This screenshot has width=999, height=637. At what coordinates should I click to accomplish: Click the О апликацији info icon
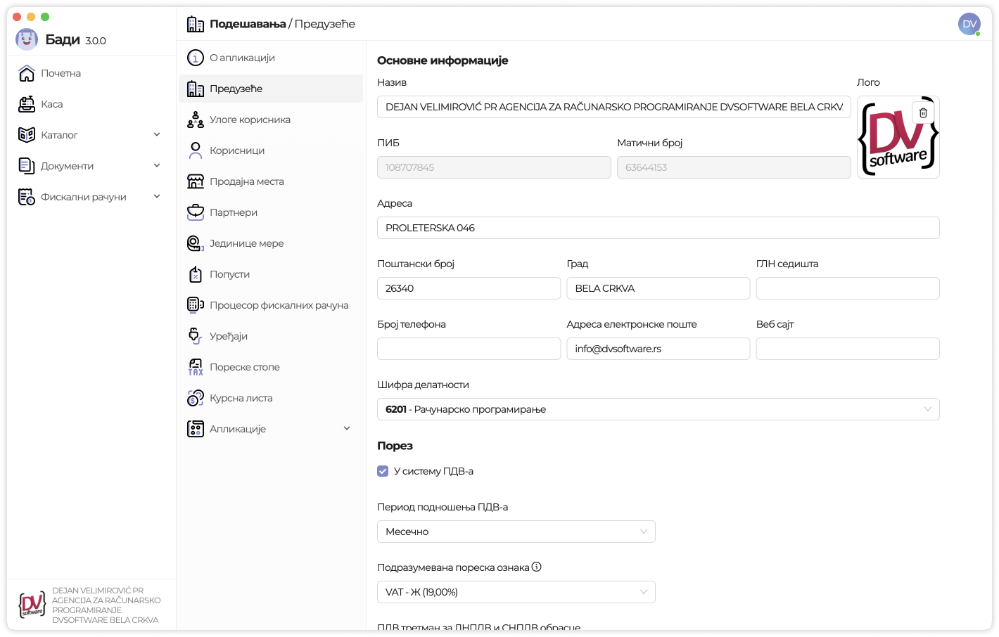196,58
